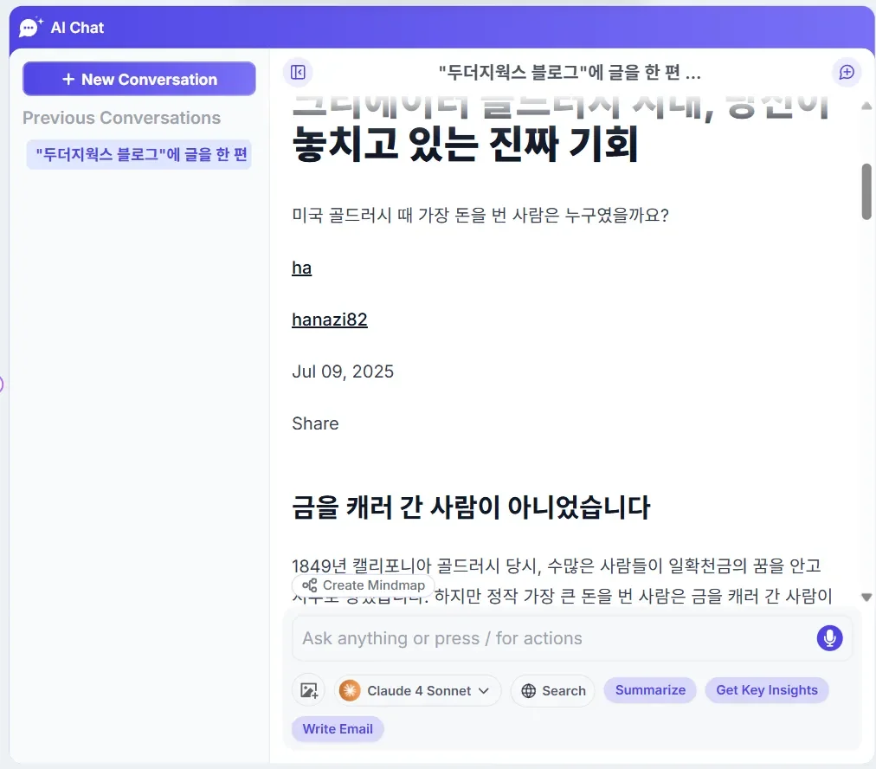Open the hanazi82 author link
The image size is (876, 769).
(x=330, y=320)
